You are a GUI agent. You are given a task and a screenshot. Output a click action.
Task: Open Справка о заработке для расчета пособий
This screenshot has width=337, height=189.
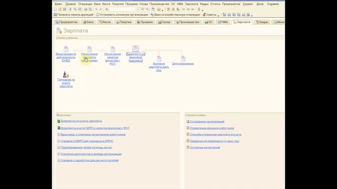point(90,161)
